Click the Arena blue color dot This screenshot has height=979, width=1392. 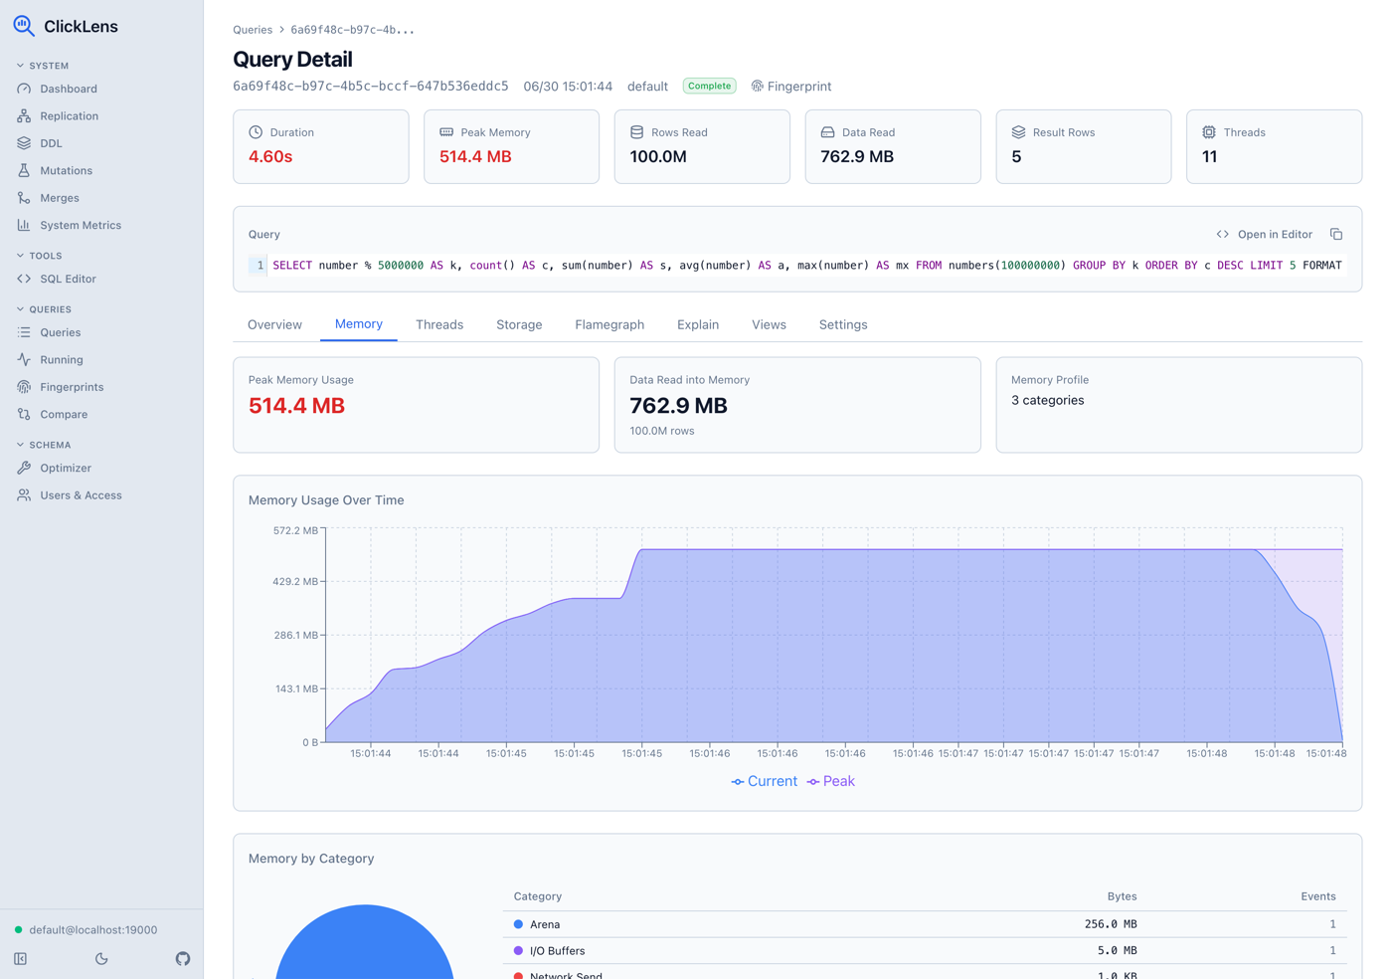click(518, 924)
